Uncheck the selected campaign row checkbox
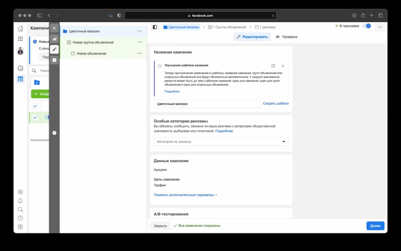The image size is (401, 251). [x=35, y=117]
